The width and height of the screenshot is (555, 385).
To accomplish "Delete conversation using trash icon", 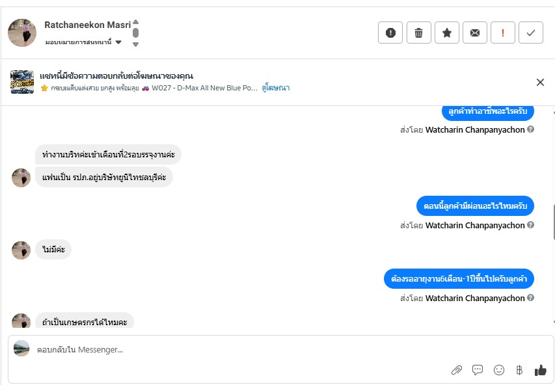I will [419, 33].
